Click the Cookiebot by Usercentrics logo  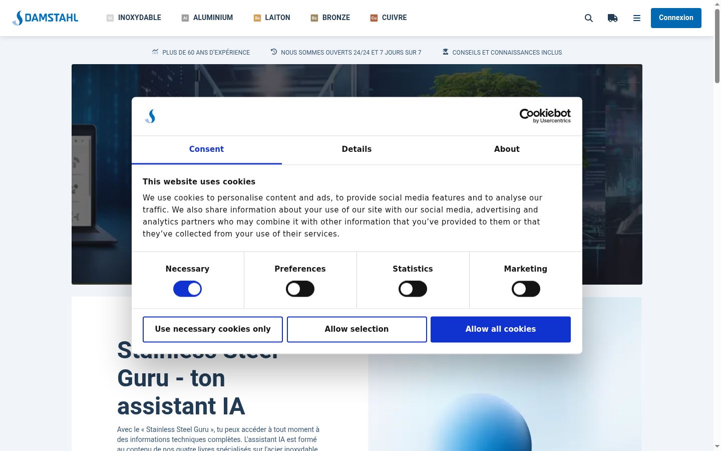click(545, 116)
